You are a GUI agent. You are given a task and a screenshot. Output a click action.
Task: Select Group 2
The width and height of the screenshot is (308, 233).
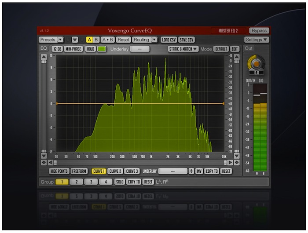tap(77, 182)
